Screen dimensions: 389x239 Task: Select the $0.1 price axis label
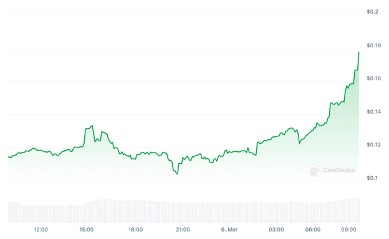coord(372,178)
